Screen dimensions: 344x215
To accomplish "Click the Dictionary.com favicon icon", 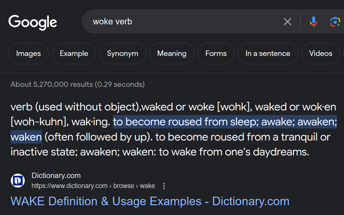I will coord(18,181).
